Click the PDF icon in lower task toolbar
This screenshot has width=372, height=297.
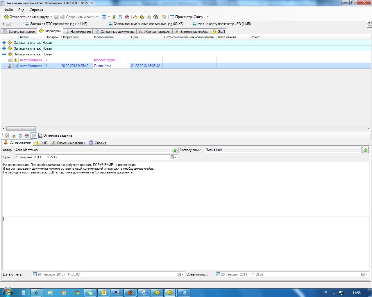tap(27, 135)
